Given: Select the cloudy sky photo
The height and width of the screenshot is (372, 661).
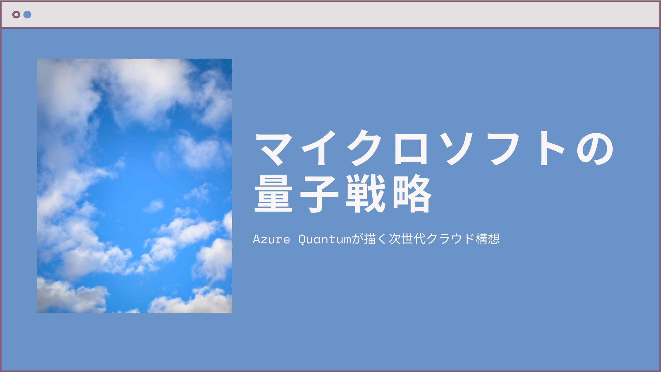Looking at the screenshot, I should click(x=135, y=186).
